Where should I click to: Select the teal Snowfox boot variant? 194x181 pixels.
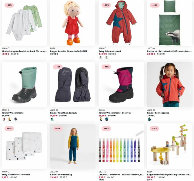pyautogui.click(x=107, y=119)
